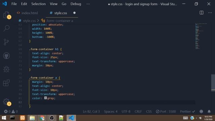Open OBS Studio from taskbar
The width and height of the screenshot is (215, 121).
coord(52,118)
